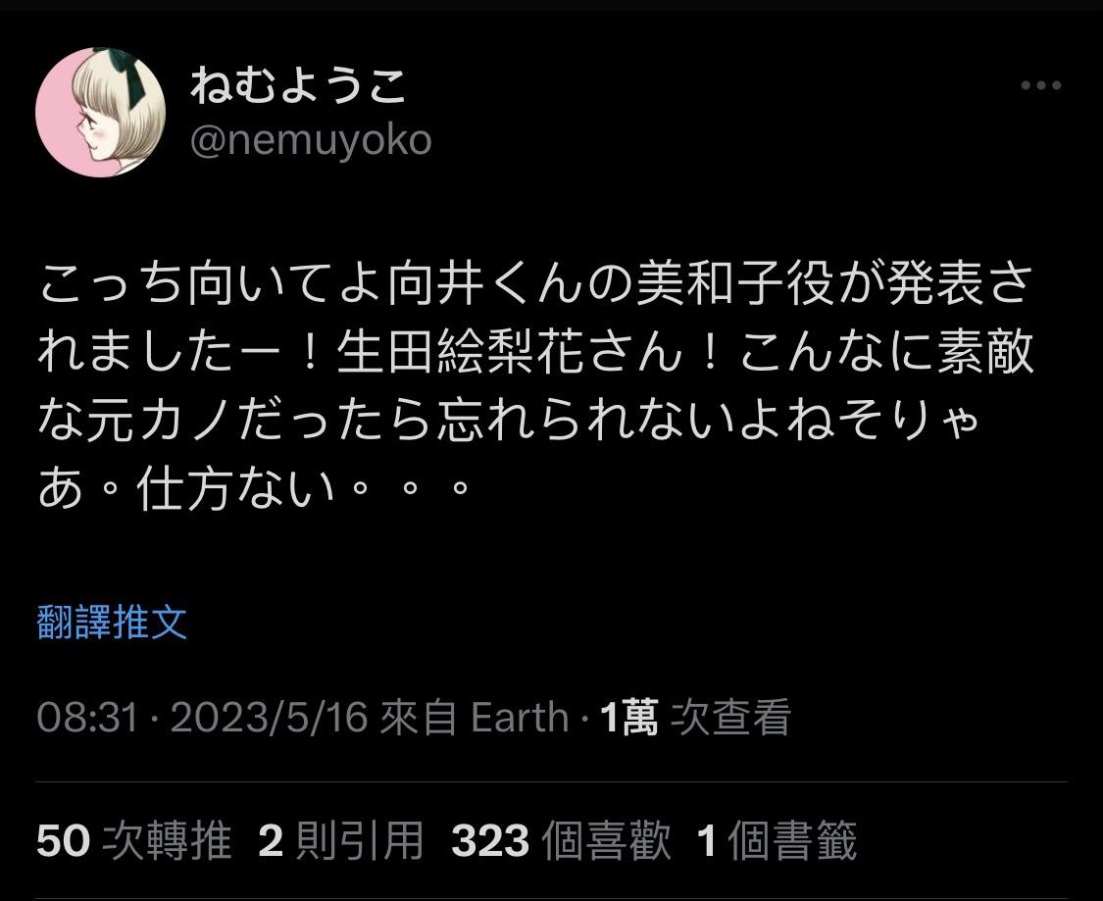The height and width of the screenshot is (901, 1103).
Task: Click the word 仕方ない in the last line
Action: point(235,489)
